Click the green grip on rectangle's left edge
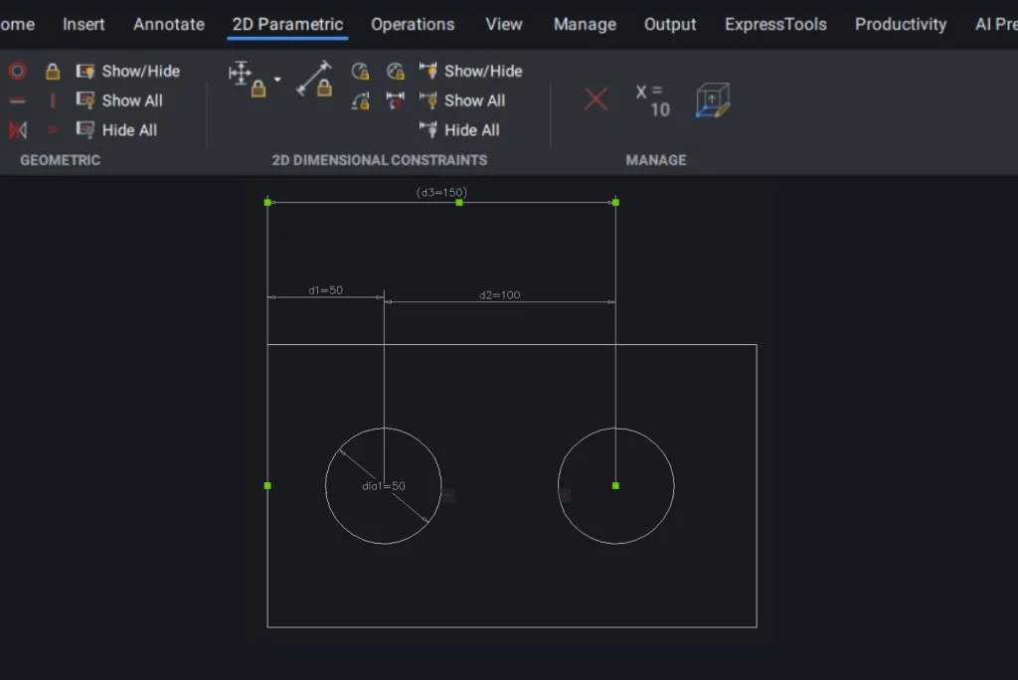The image size is (1018, 680). click(267, 486)
